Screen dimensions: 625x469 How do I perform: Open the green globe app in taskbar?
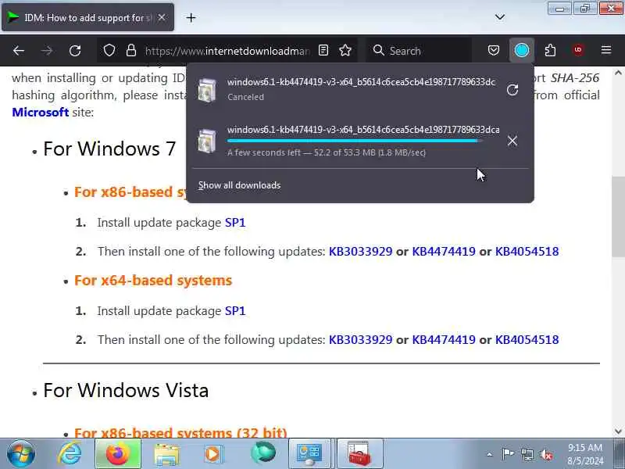263,453
